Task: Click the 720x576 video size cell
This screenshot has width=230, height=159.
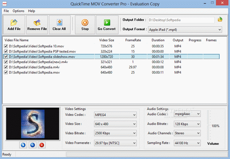Action: (106, 46)
